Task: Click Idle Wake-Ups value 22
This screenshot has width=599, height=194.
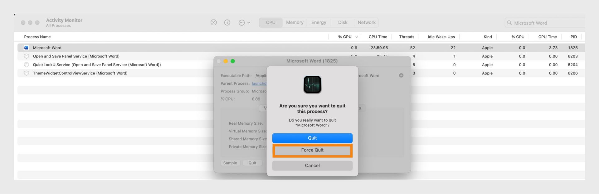Action: (453, 48)
